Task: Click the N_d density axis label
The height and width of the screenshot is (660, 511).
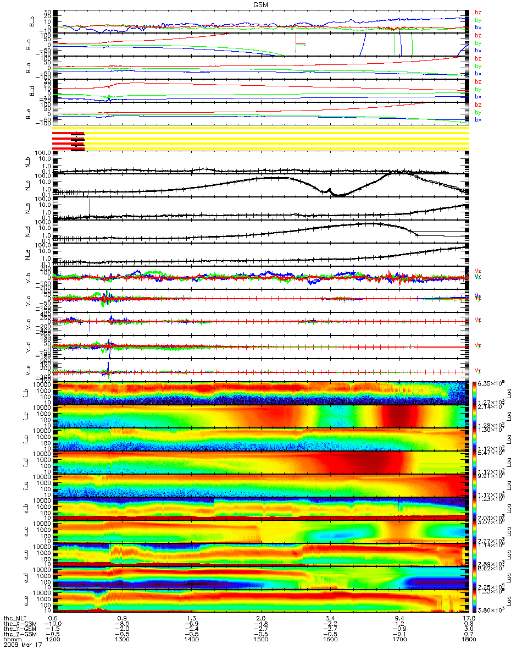Action: point(27,232)
